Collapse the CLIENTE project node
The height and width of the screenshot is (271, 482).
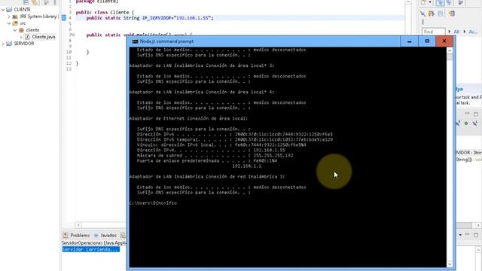tap(3, 10)
